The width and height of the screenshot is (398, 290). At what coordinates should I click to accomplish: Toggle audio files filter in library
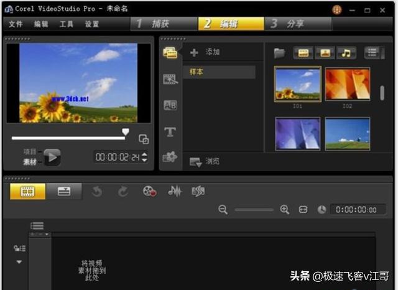(x=346, y=53)
